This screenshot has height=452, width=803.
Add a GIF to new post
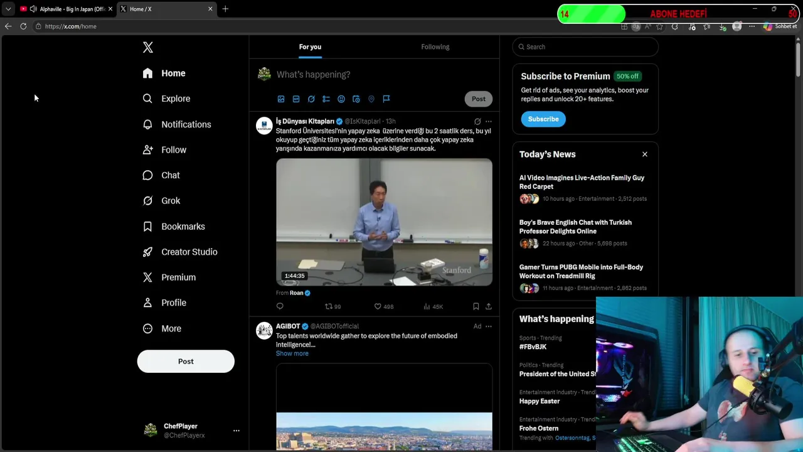296,99
